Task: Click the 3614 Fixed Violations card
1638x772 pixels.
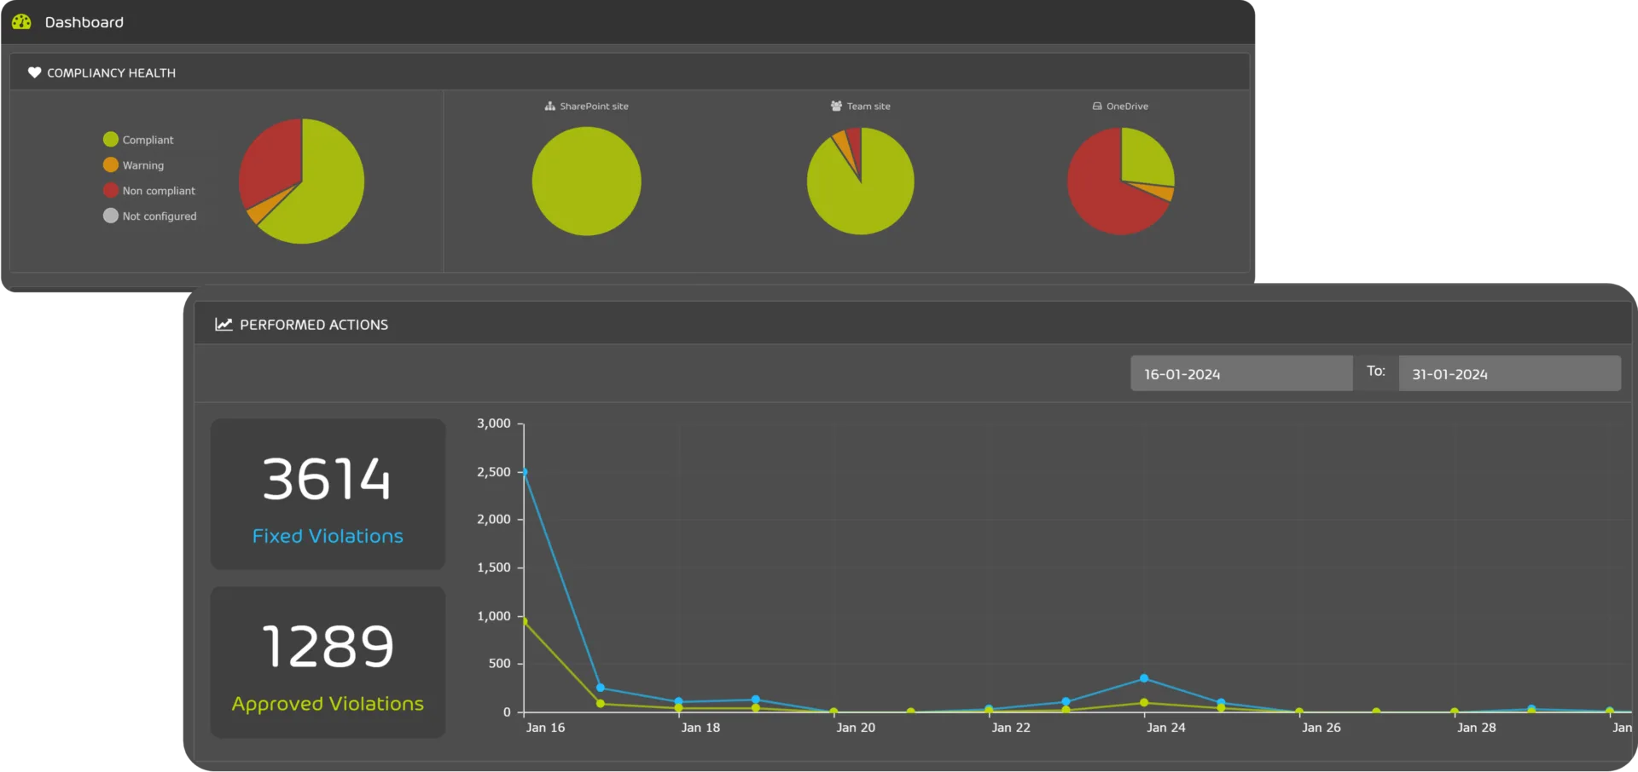Action: 328,494
